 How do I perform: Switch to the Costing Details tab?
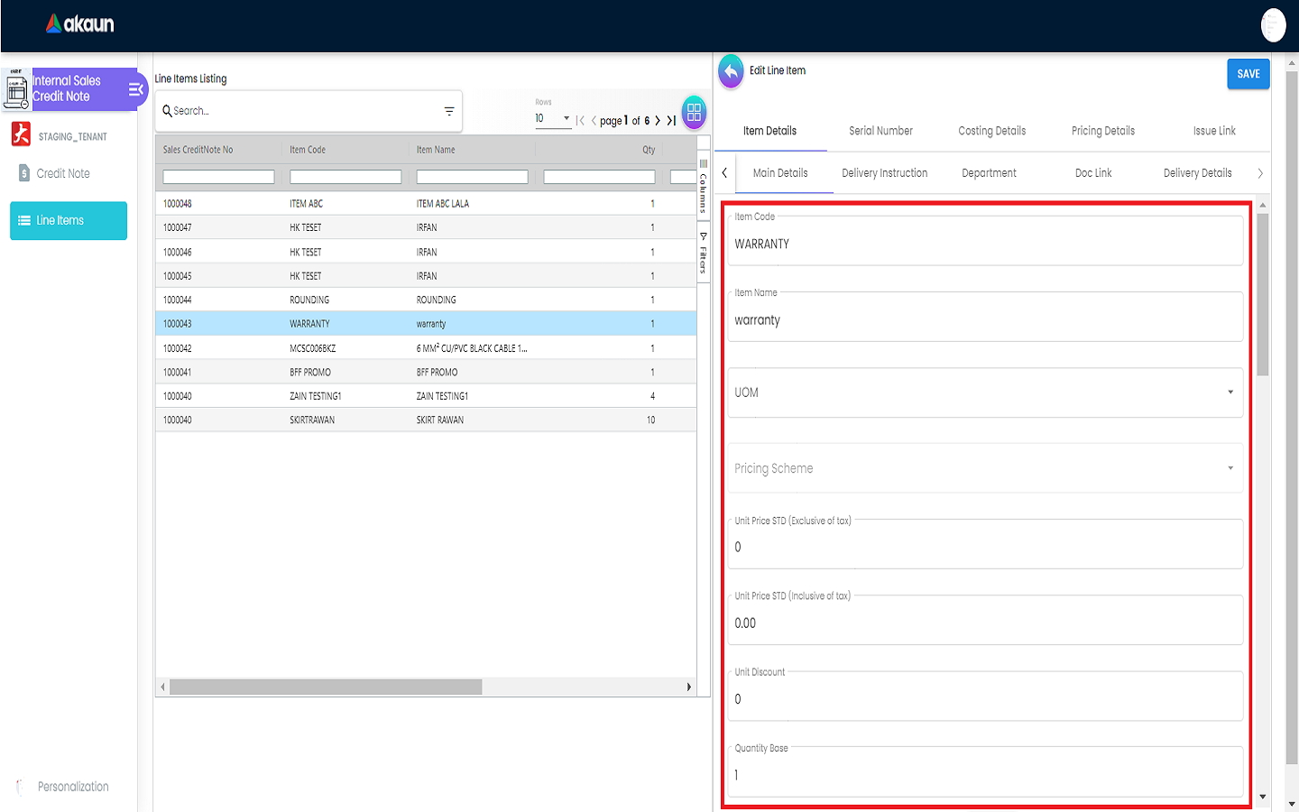coord(991,131)
